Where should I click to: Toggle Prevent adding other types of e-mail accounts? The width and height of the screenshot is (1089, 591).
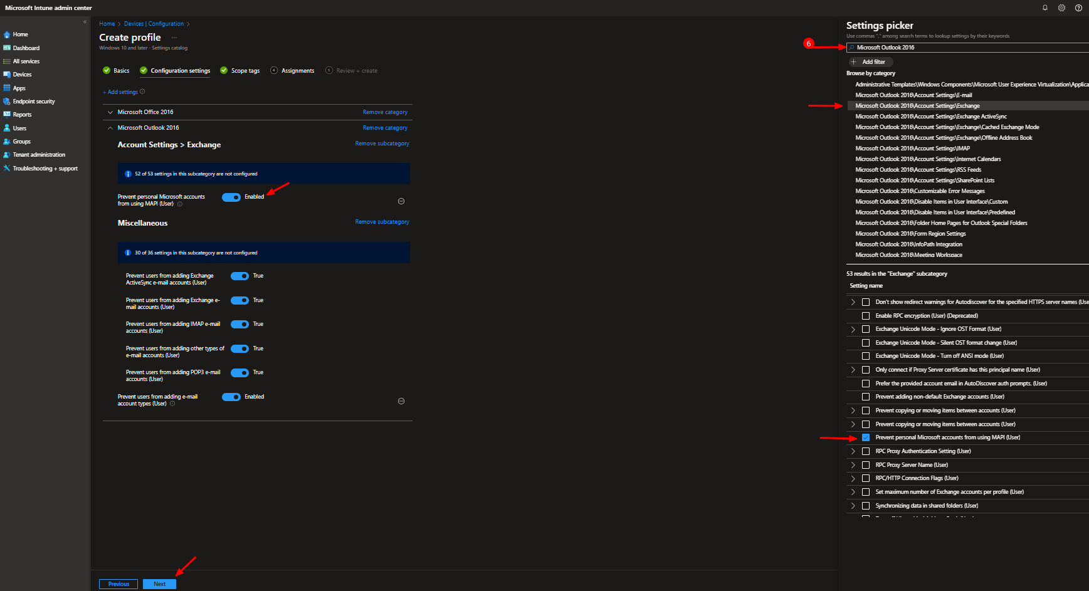pyautogui.click(x=239, y=349)
